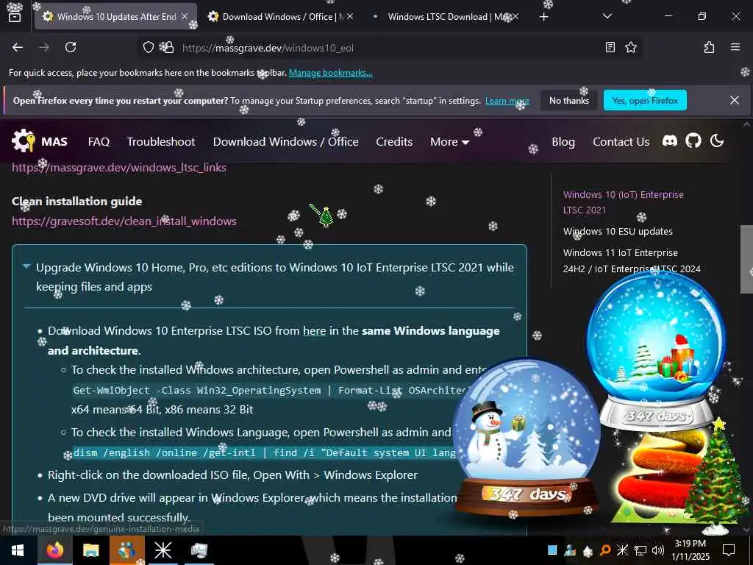Open the Windows Start menu
The height and width of the screenshot is (565, 753).
[18, 550]
